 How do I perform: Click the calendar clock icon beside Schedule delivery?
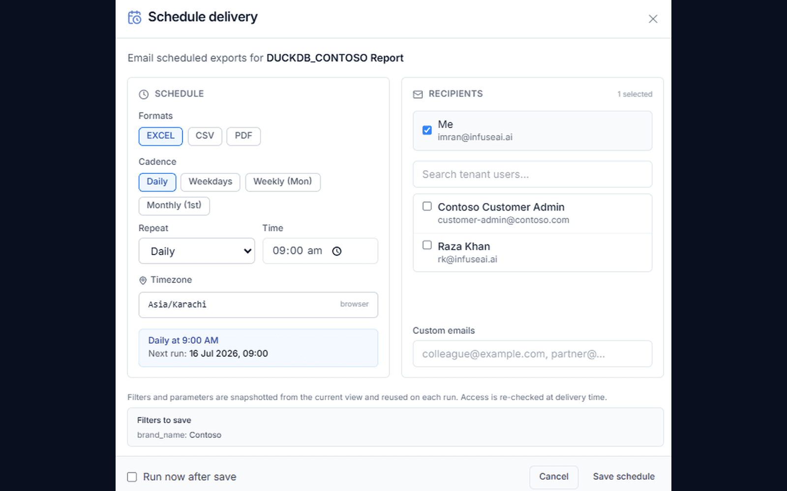pyautogui.click(x=134, y=17)
